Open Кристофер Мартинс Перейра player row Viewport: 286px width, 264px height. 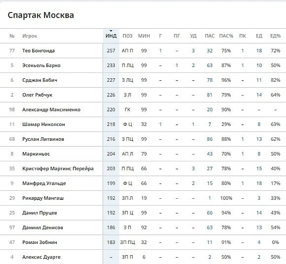pyautogui.click(x=143, y=169)
